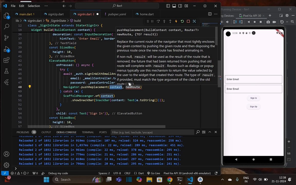Image resolution: width=296 pixels, height=185 pixels.
Task: Step over in the debug toolbar
Action: click(x=158, y=21)
